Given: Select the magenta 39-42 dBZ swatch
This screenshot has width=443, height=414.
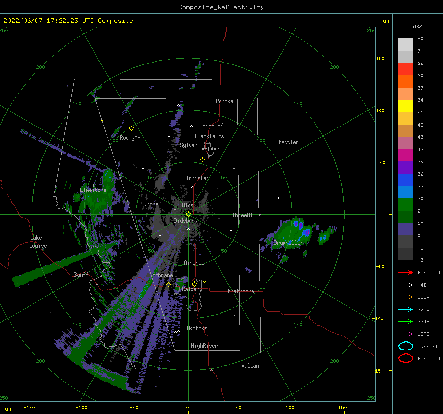Looking at the screenshot, I should [406, 156].
